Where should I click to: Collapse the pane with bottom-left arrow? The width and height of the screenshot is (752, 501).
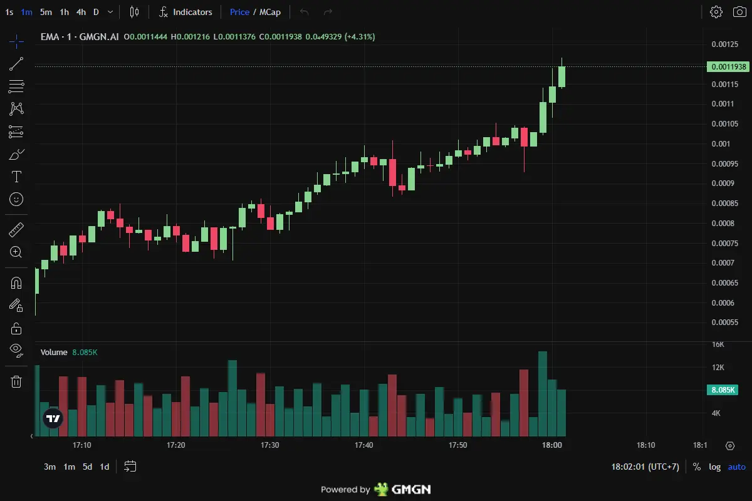(32, 435)
